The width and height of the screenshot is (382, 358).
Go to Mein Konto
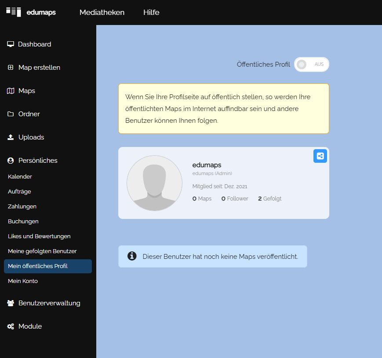point(23,281)
